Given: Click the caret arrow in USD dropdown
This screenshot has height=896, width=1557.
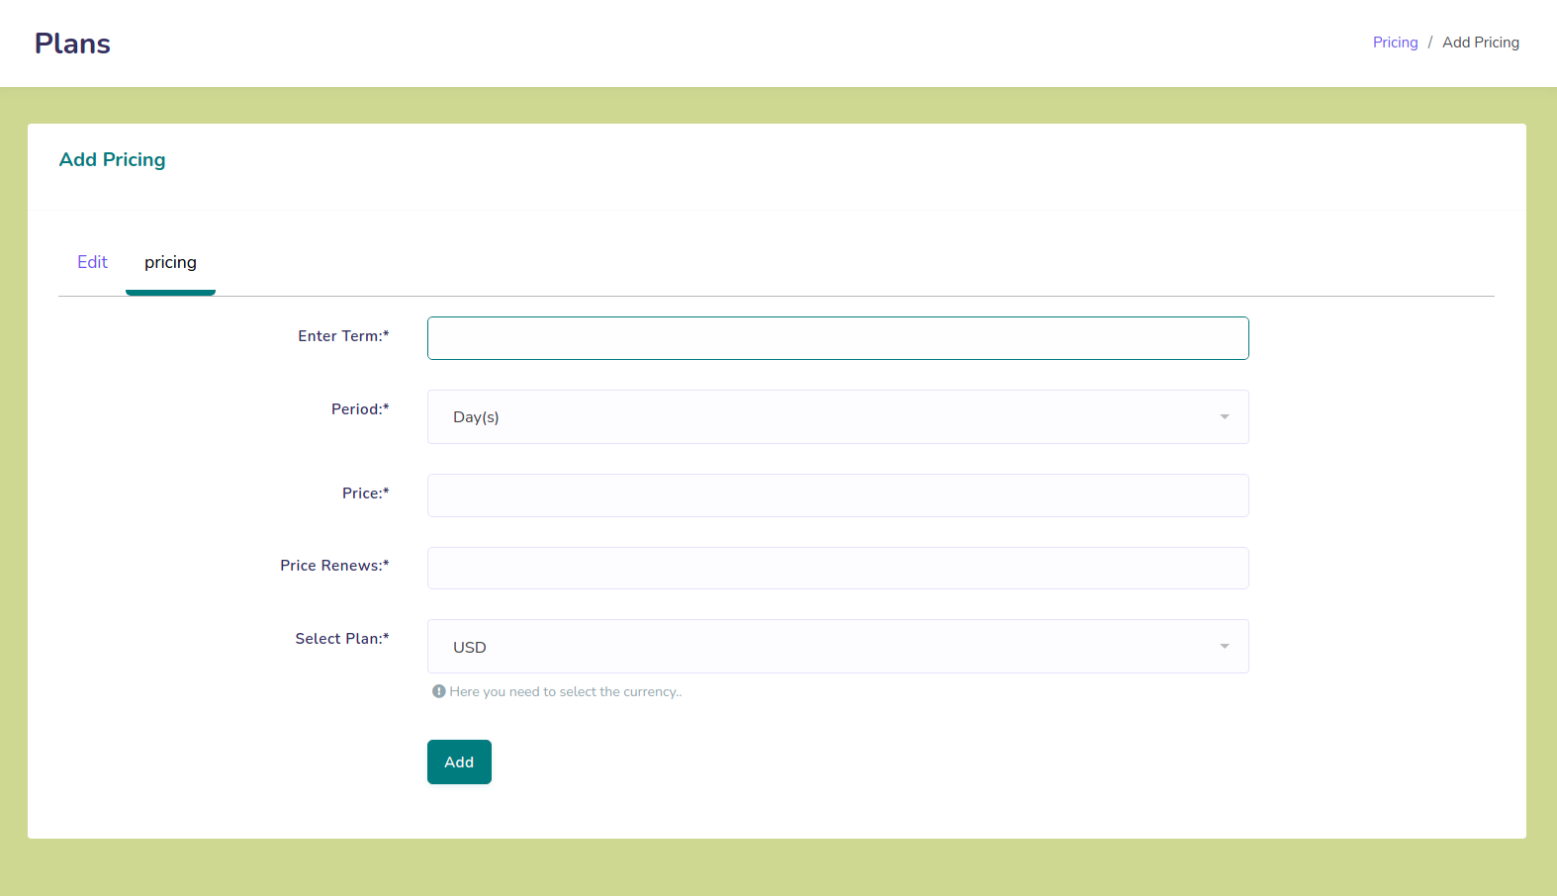Looking at the screenshot, I should [1224, 647].
